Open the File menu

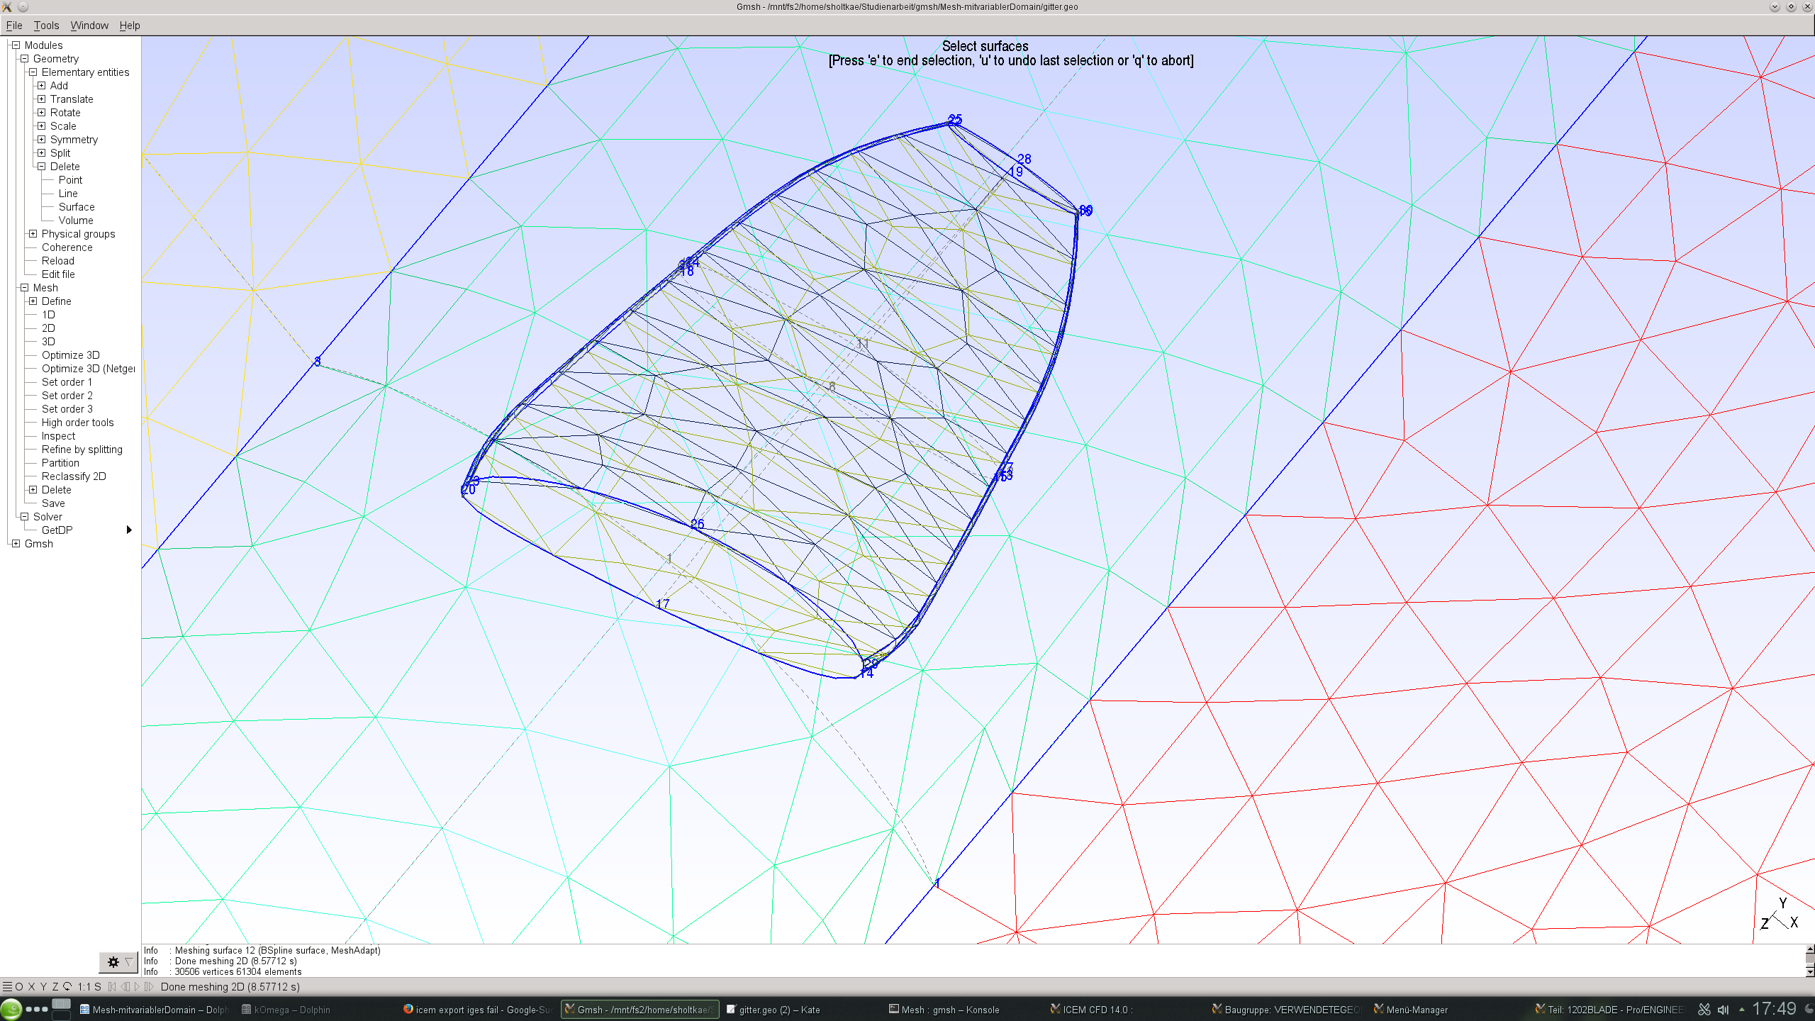point(14,26)
